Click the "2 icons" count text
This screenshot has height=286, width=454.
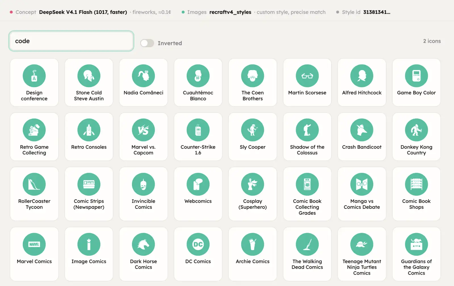tap(432, 41)
